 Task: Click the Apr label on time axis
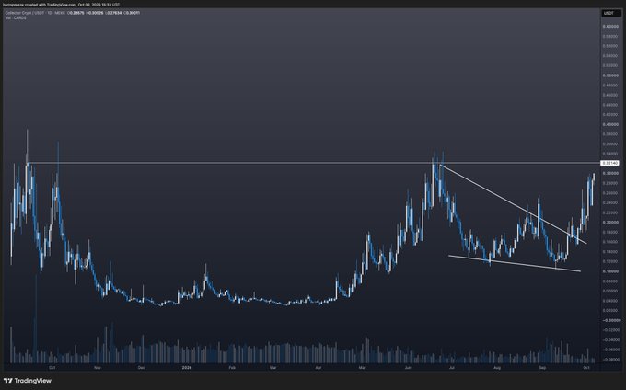pos(319,367)
